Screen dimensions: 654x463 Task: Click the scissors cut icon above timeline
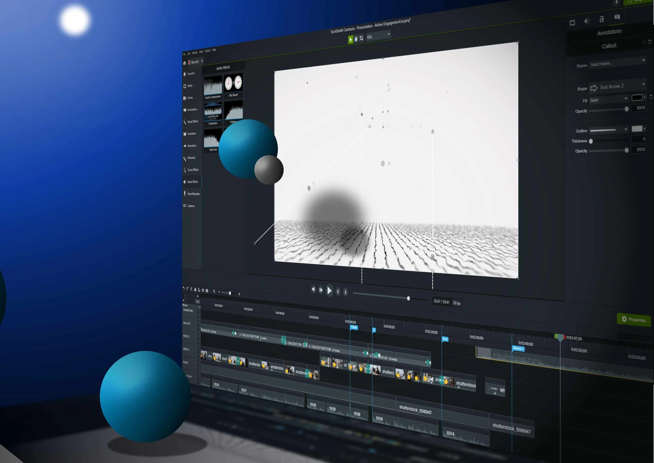click(x=191, y=289)
